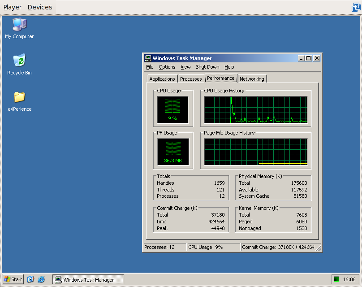Open the My Computer desktop icon
Viewport: 362px width, 287px height.
pos(19,28)
